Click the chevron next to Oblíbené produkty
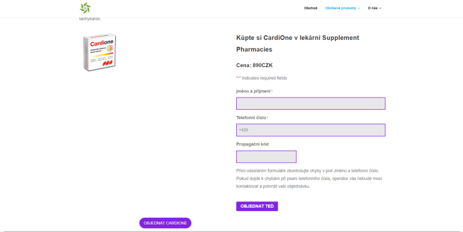 359,8
